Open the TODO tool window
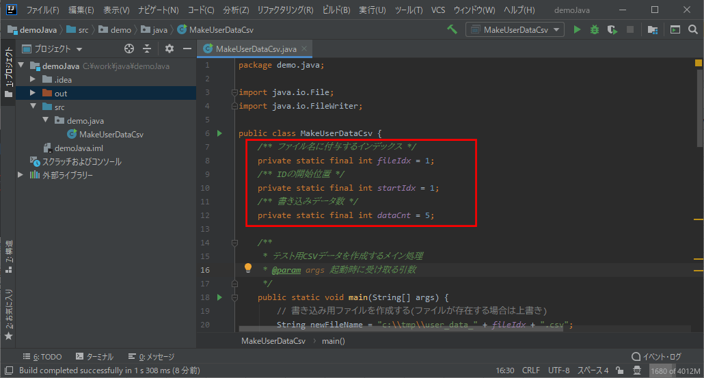Screen dimensions: 704x378 pos(42,356)
